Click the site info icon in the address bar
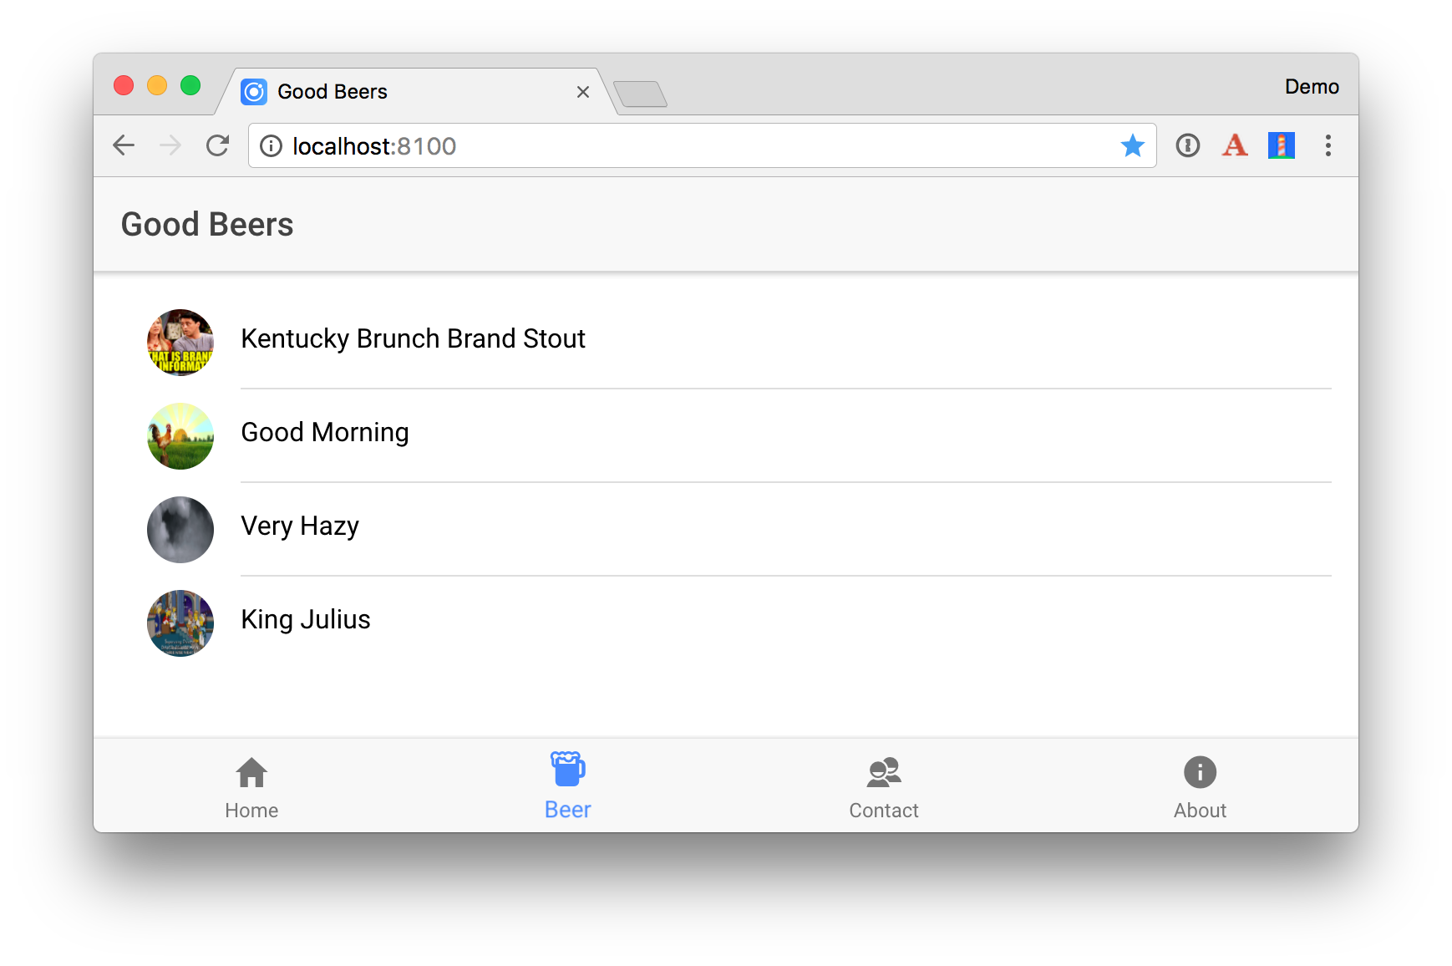This screenshot has width=1452, height=966. pos(271,146)
